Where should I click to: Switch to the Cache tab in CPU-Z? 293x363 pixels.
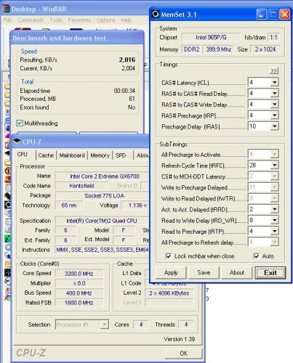pyautogui.click(x=46, y=155)
